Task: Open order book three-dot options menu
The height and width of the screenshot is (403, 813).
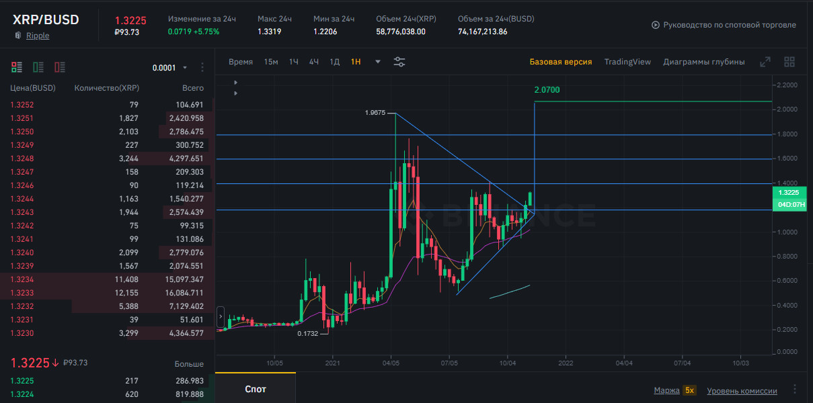Action: [x=202, y=67]
